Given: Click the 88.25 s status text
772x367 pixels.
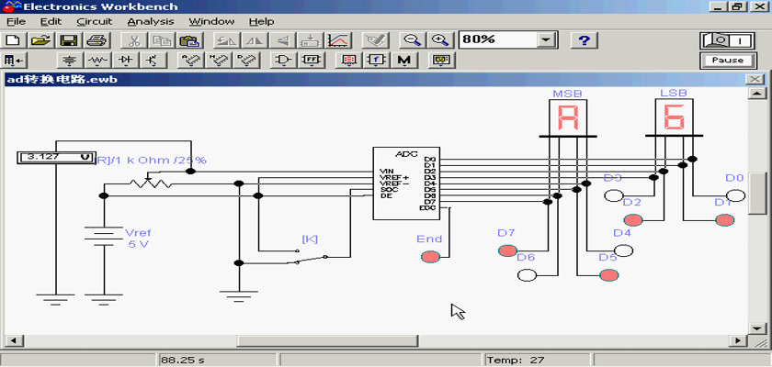Looking at the screenshot, I should (x=183, y=361).
